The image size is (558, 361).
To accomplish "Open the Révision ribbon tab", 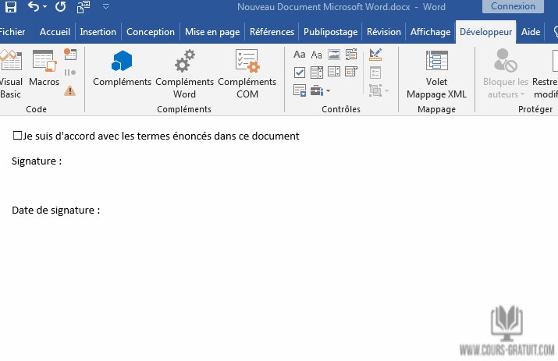I will pyautogui.click(x=383, y=32).
